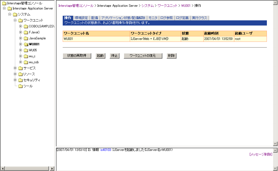Image resolution: width=278 pixels, height=171 pixels.
Task: Click the 状態の再取得 button
Action: coord(77,56)
